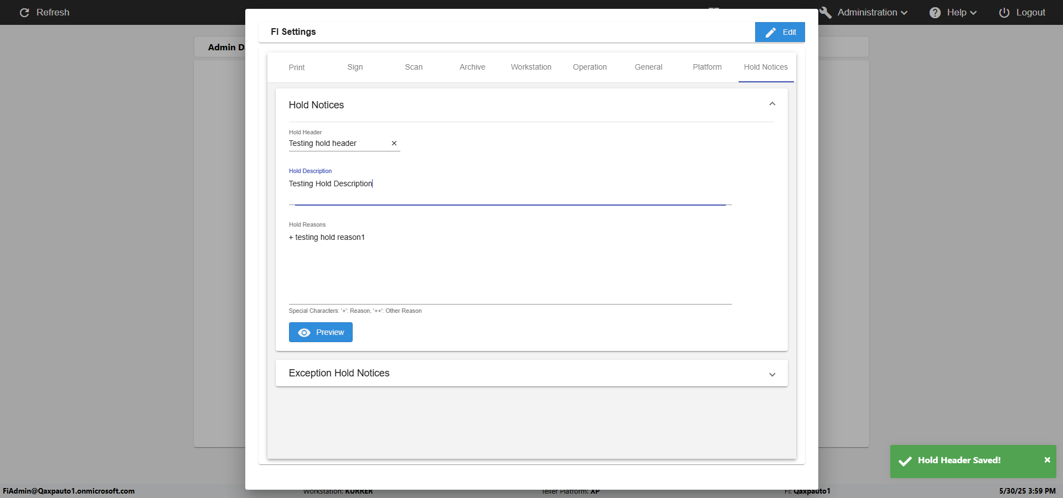Image resolution: width=1063 pixels, height=498 pixels.
Task: Expand the Exception Hold Notices section
Action: pos(772,374)
